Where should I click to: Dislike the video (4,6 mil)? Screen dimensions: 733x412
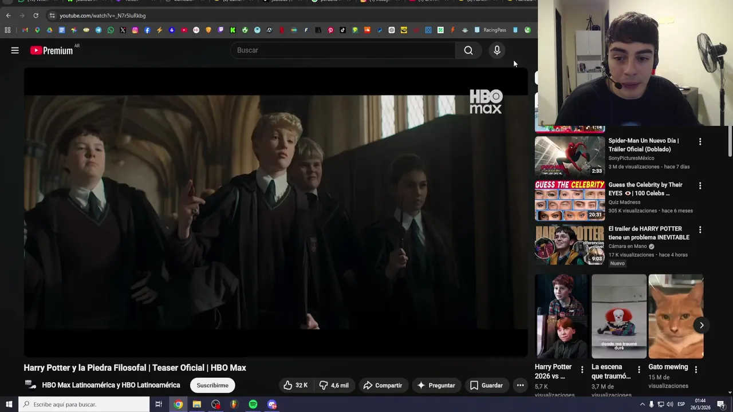pyautogui.click(x=334, y=385)
